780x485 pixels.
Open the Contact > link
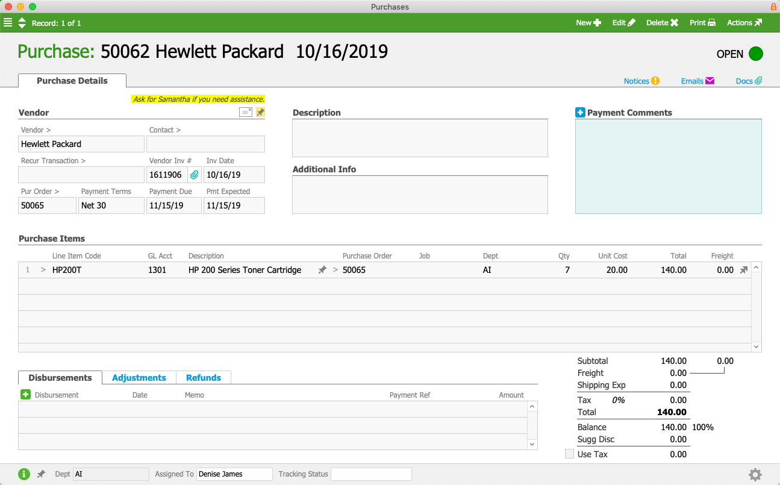[165, 130]
